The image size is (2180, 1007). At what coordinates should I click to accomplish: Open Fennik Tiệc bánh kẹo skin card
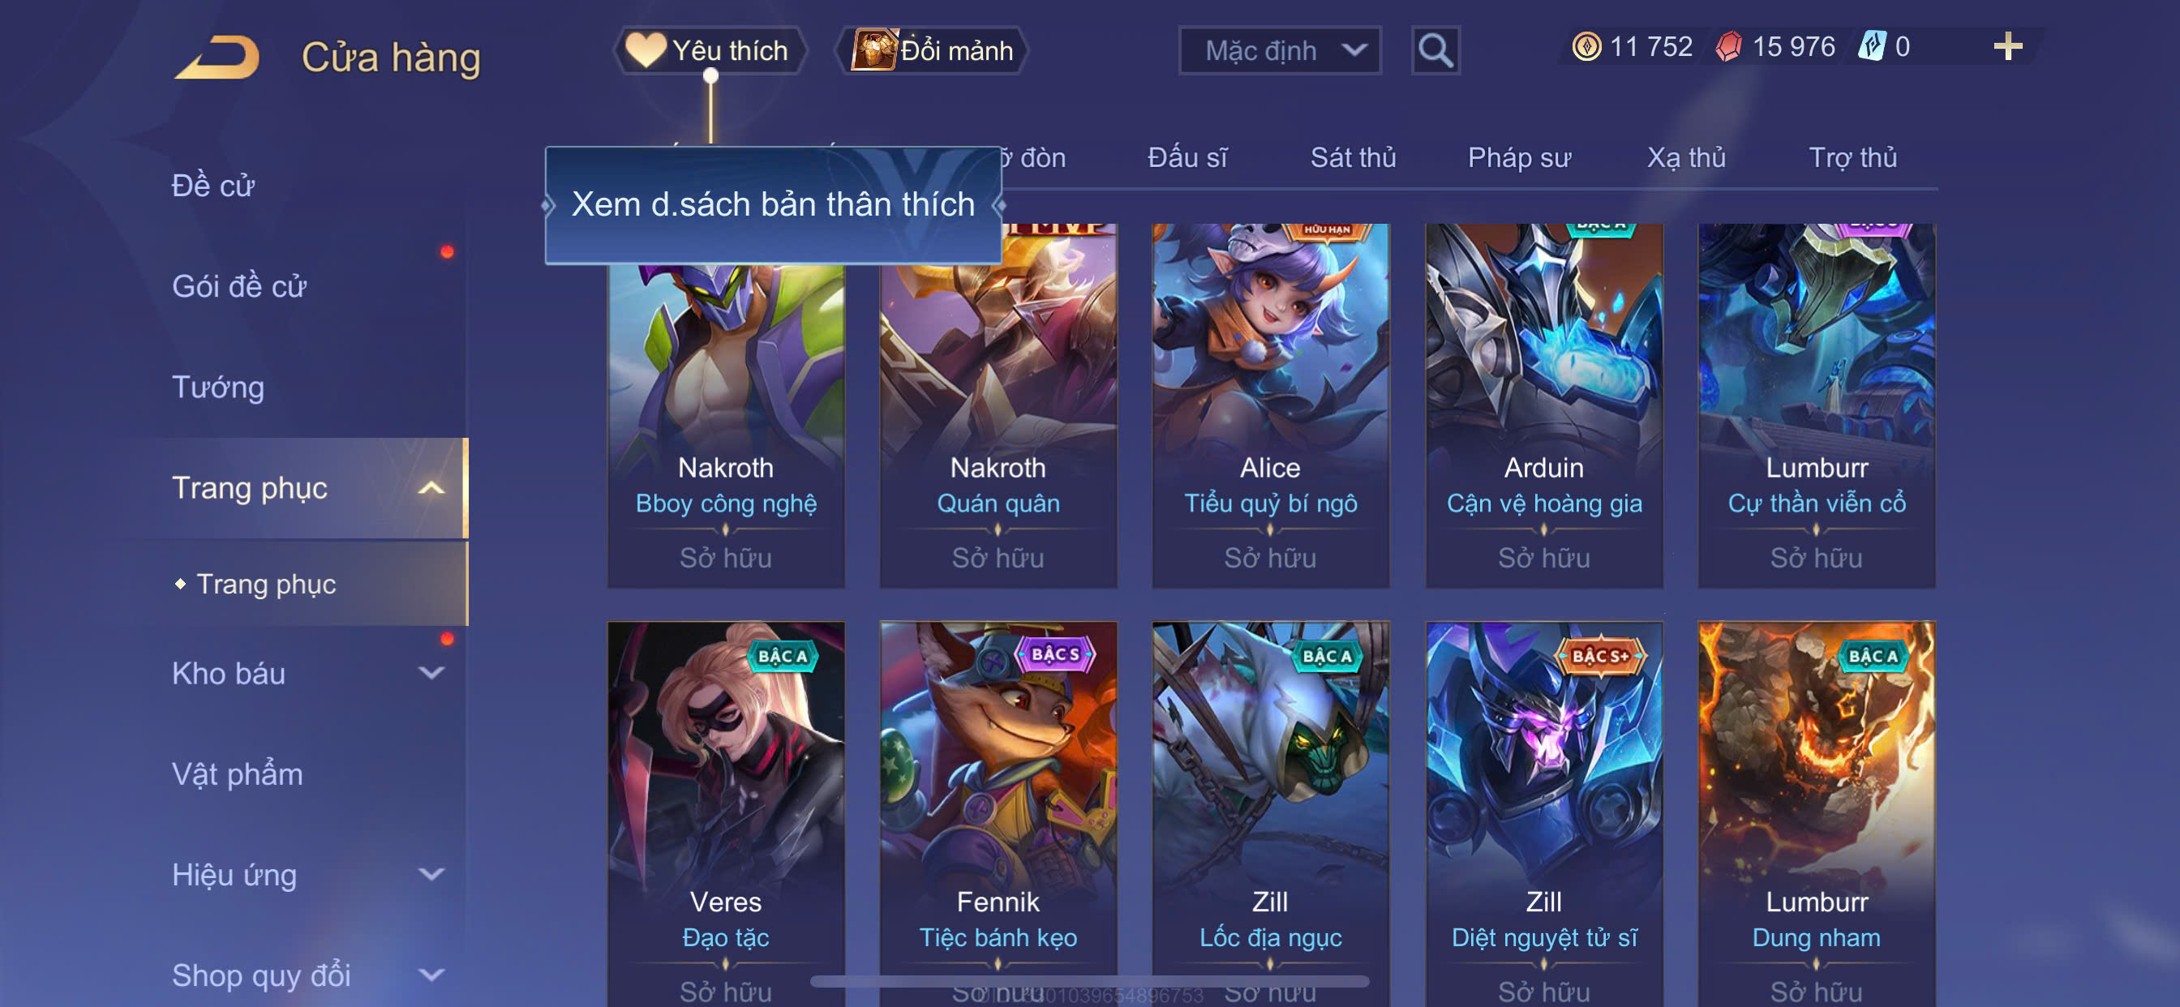coord(998,814)
